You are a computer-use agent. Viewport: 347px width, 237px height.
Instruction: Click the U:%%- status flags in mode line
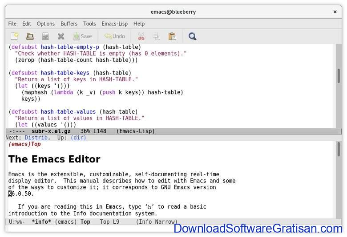click(x=17, y=221)
